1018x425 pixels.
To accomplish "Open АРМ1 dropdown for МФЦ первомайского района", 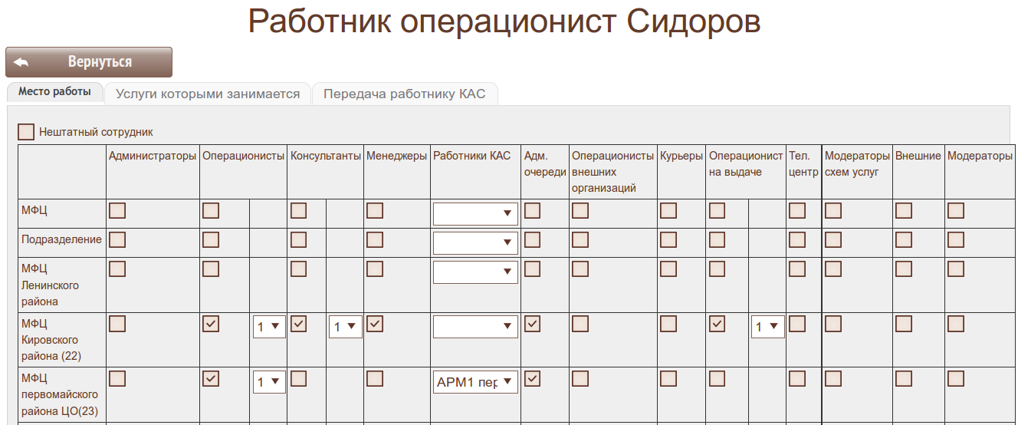I will point(475,382).
